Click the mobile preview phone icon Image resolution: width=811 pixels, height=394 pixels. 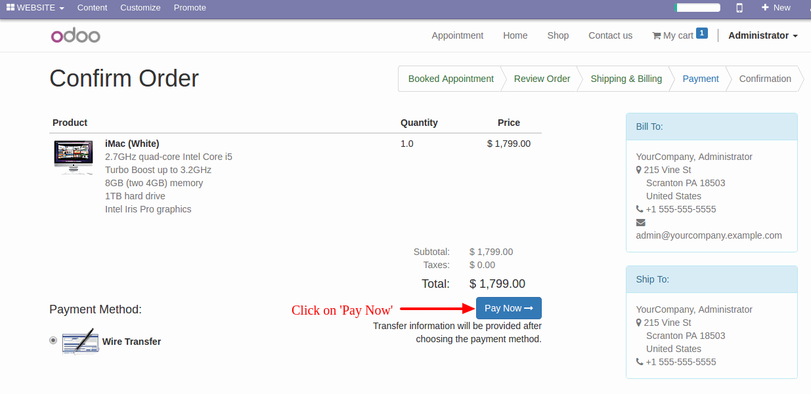pyautogui.click(x=739, y=8)
